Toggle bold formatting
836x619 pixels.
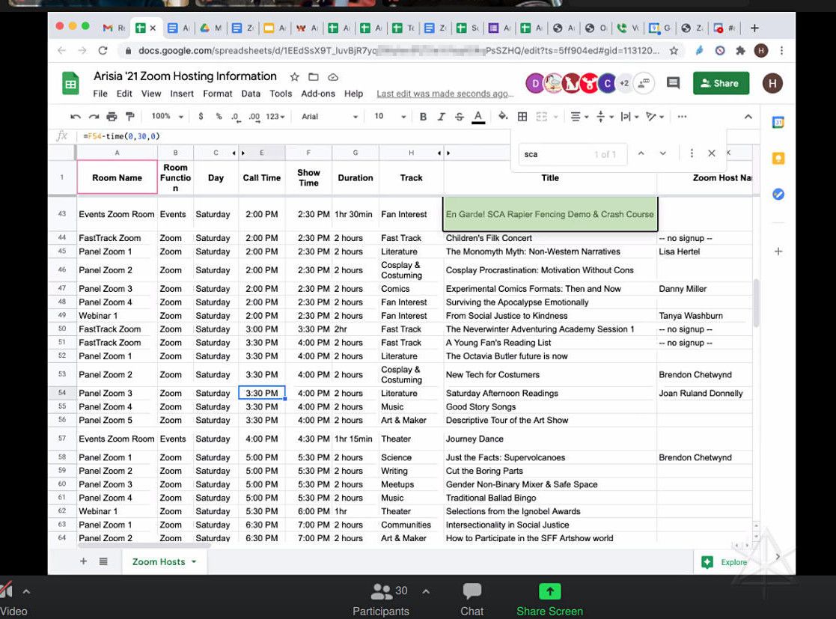click(423, 117)
